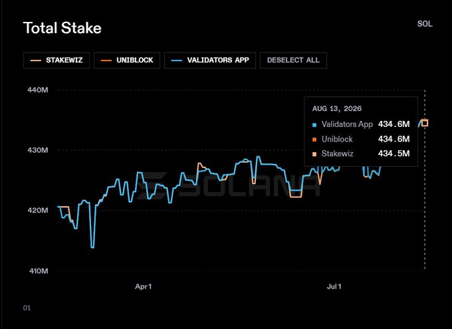Screen dimensions: 452x329
Task: Click the Validators App tooltip label
Action: tap(347, 124)
